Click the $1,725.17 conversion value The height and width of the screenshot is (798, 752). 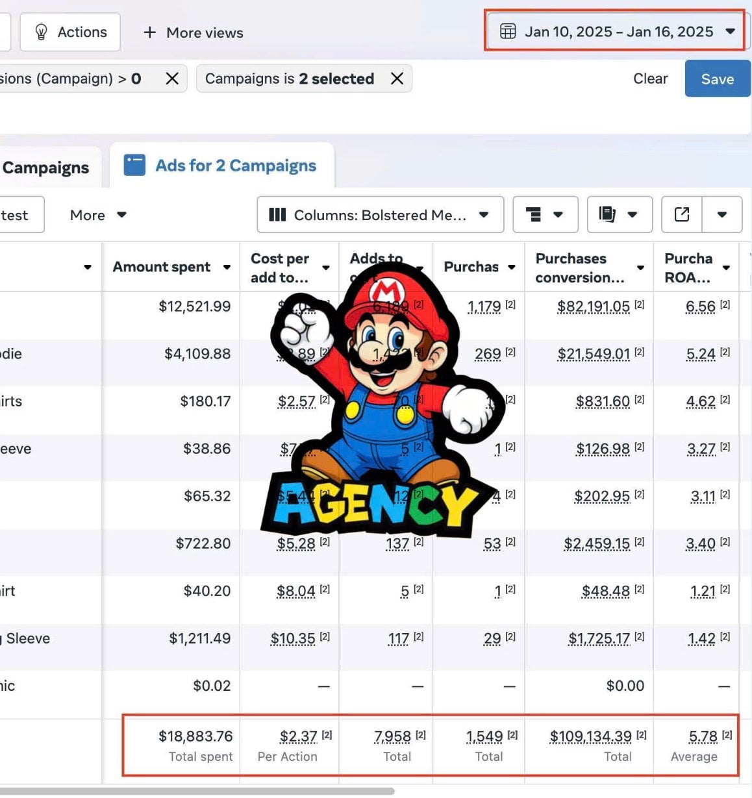click(599, 638)
